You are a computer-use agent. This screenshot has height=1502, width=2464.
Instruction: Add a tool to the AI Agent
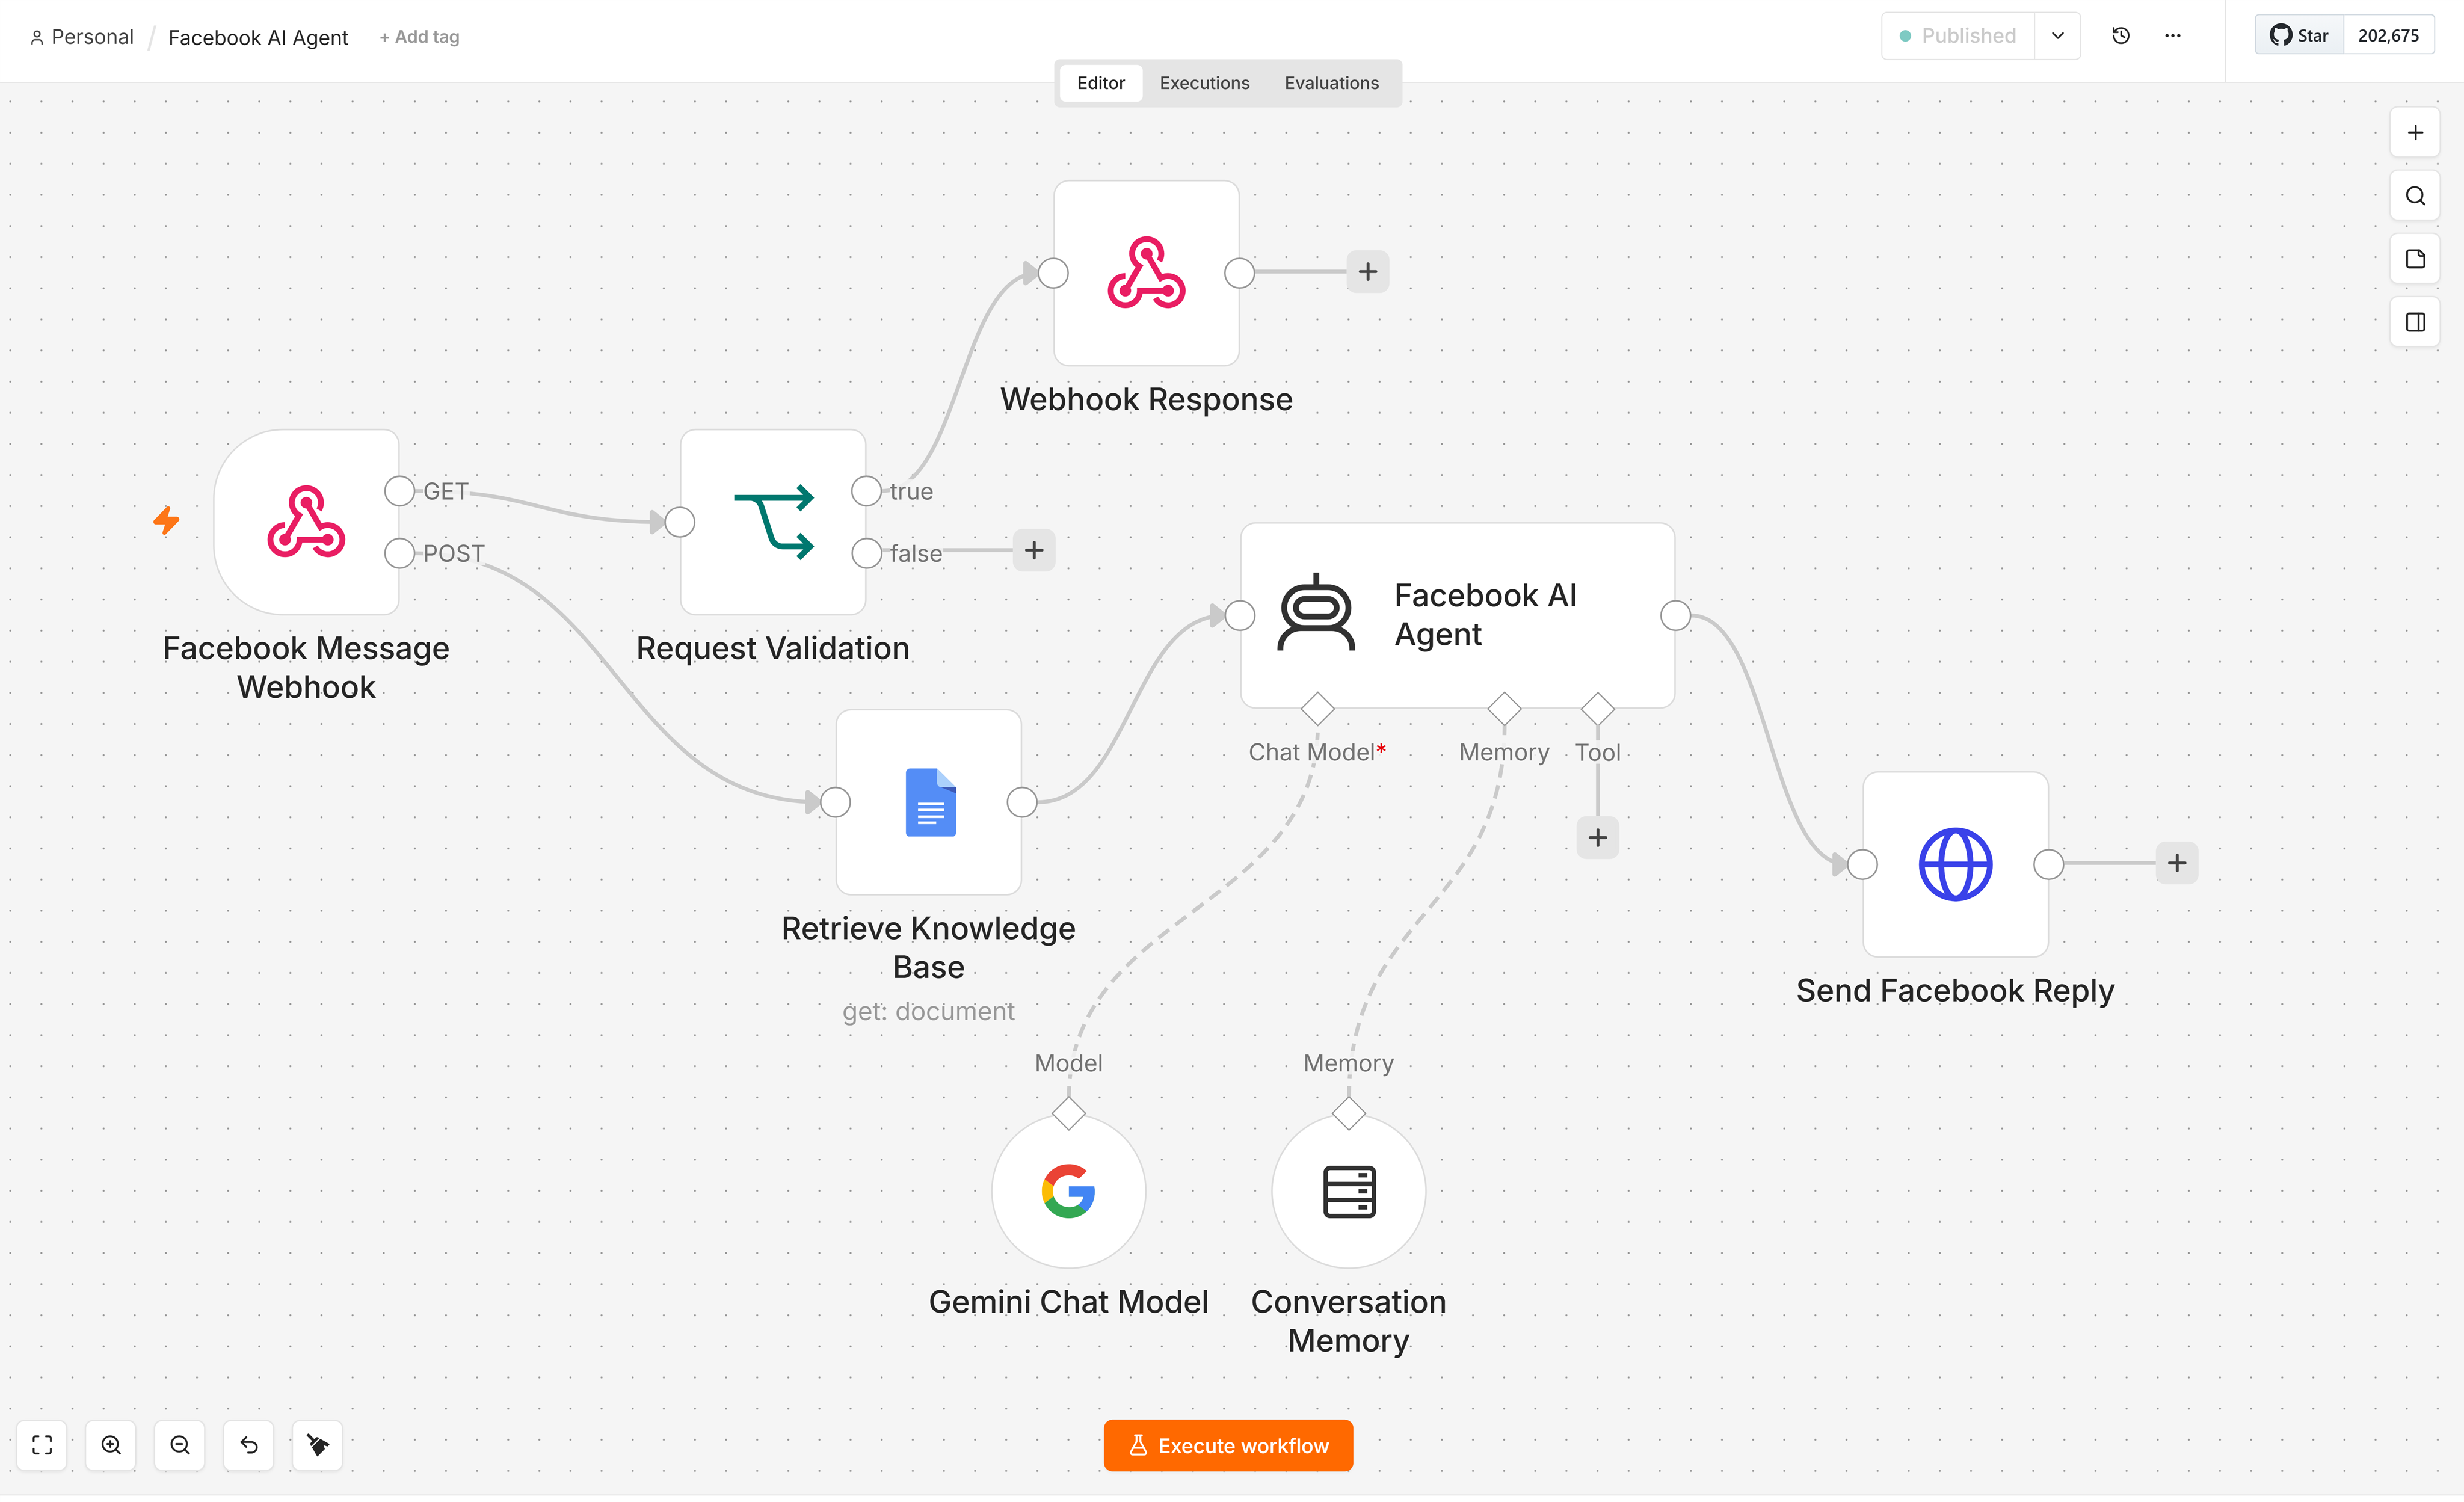pyautogui.click(x=1597, y=837)
